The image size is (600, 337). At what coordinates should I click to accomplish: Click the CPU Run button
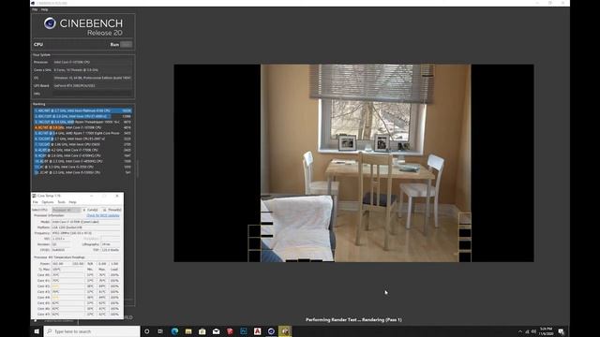[x=126, y=44]
